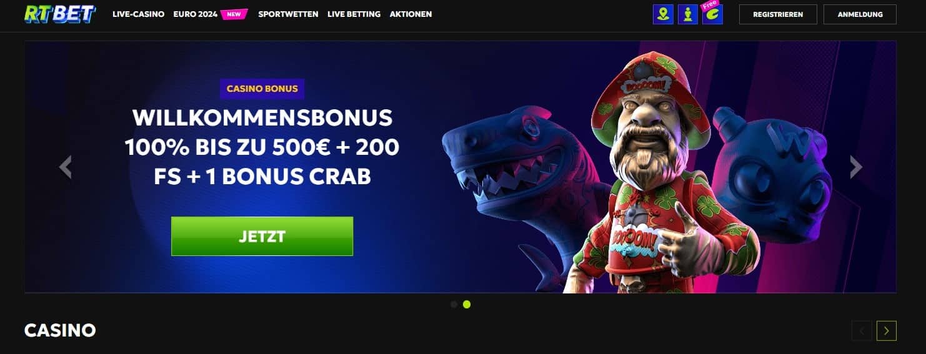
Task: Click the green Jetzt button
Action: click(x=262, y=236)
